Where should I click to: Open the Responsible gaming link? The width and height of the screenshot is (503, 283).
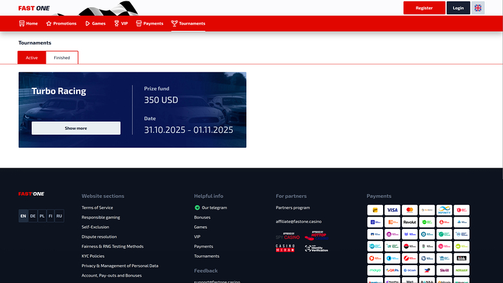coord(101,217)
